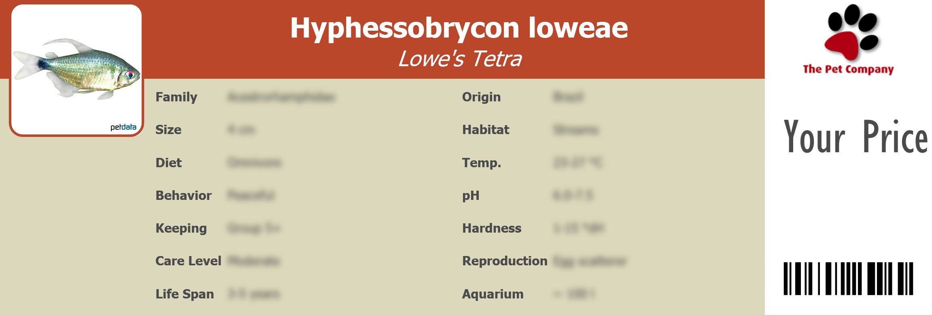Click the barcode at bottom right
The height and width of the screenshot is (315, 932).
click(848, 279)
